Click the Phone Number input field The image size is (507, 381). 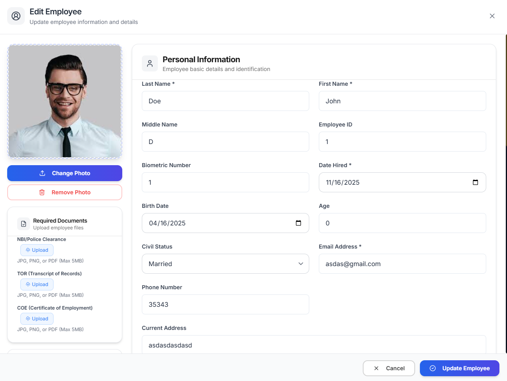point(225,304)
